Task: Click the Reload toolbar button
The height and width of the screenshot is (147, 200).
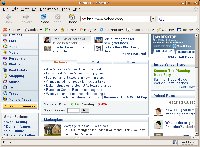Action: tap(44, 19)
